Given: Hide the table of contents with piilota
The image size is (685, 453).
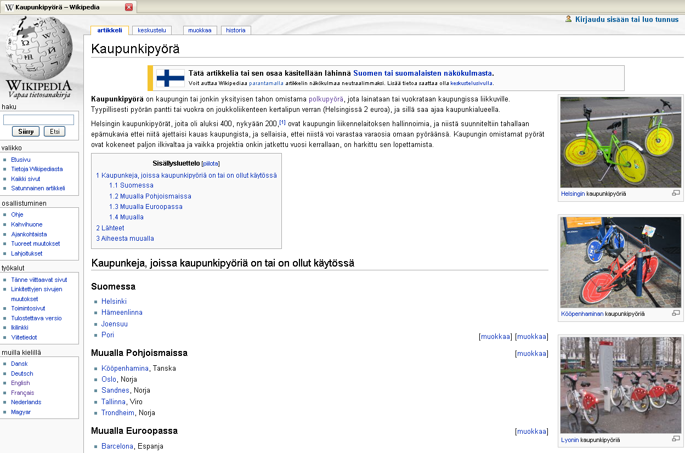Looking at the screenshot, I should (x=211, y=163).
